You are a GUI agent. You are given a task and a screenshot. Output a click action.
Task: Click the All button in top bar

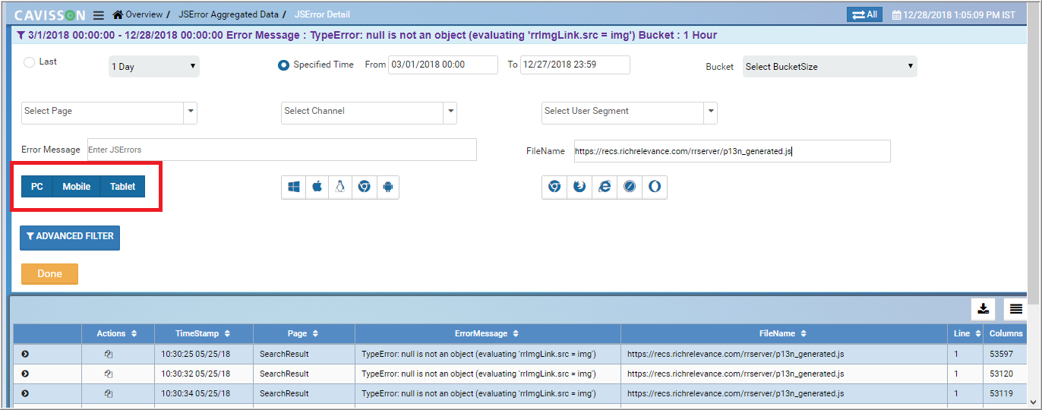(x=864, y=14)
